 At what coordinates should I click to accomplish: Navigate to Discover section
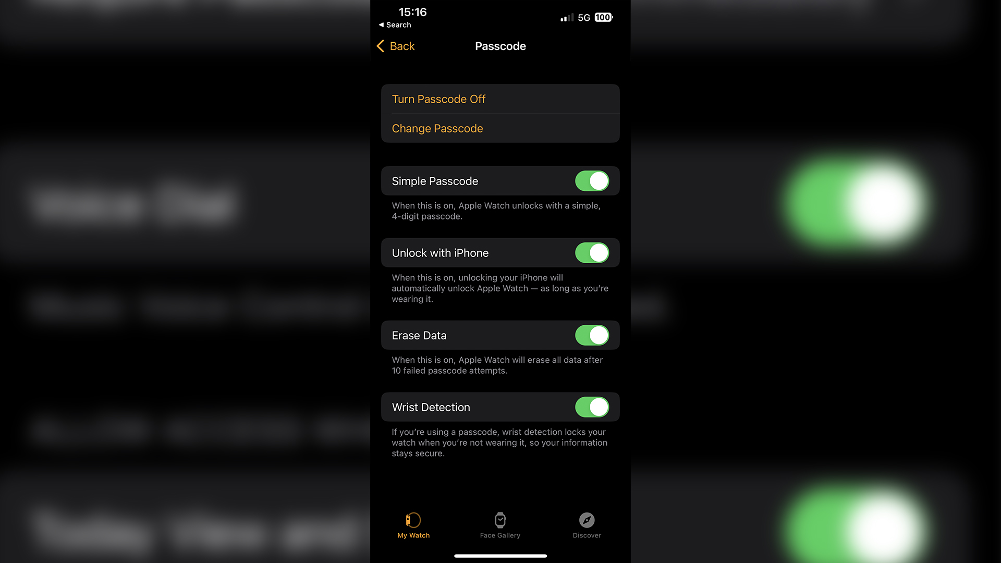coord(587,525)
